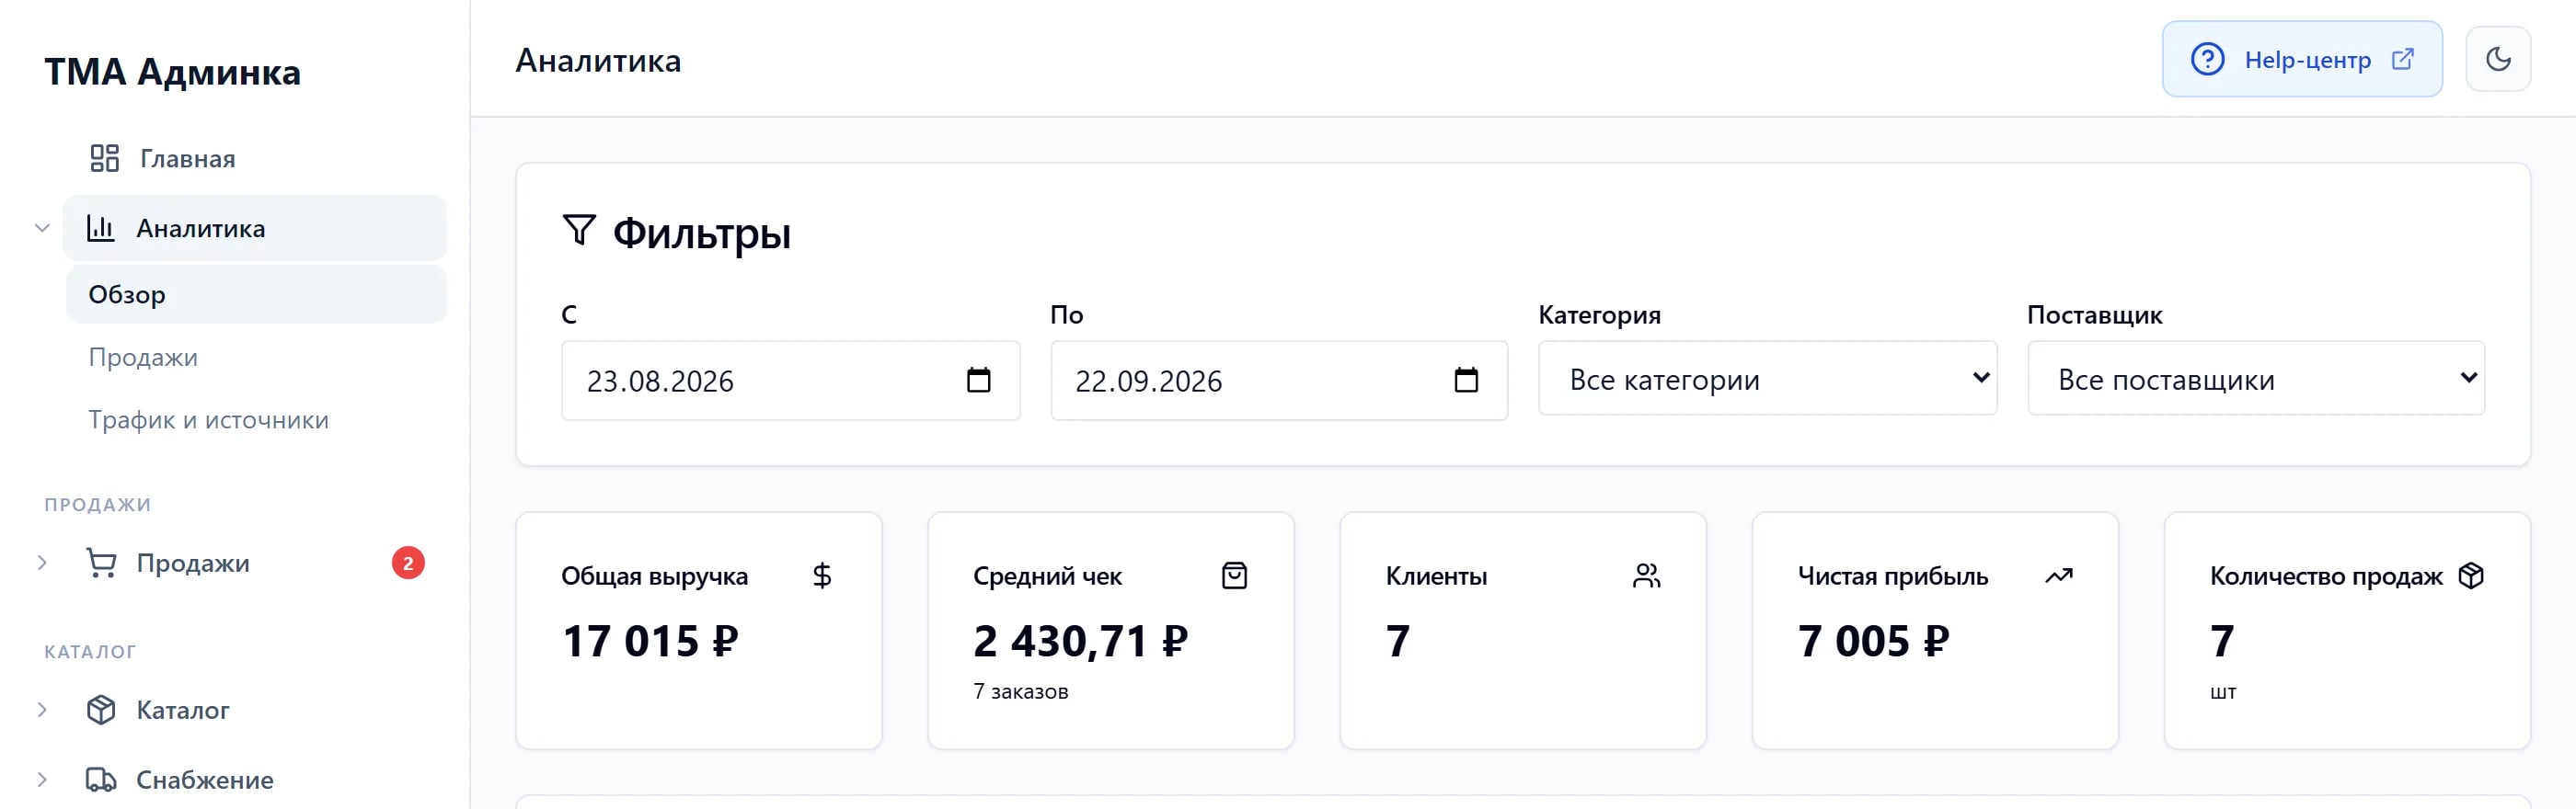Image resolution: width=2576 pixels, height=809 pixels.
Task: Click the users icon on Клиенты card
Action: (x=1646, y=575)
